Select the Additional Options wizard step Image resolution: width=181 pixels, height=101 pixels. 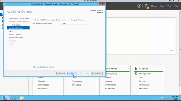(x=18, y=28)
